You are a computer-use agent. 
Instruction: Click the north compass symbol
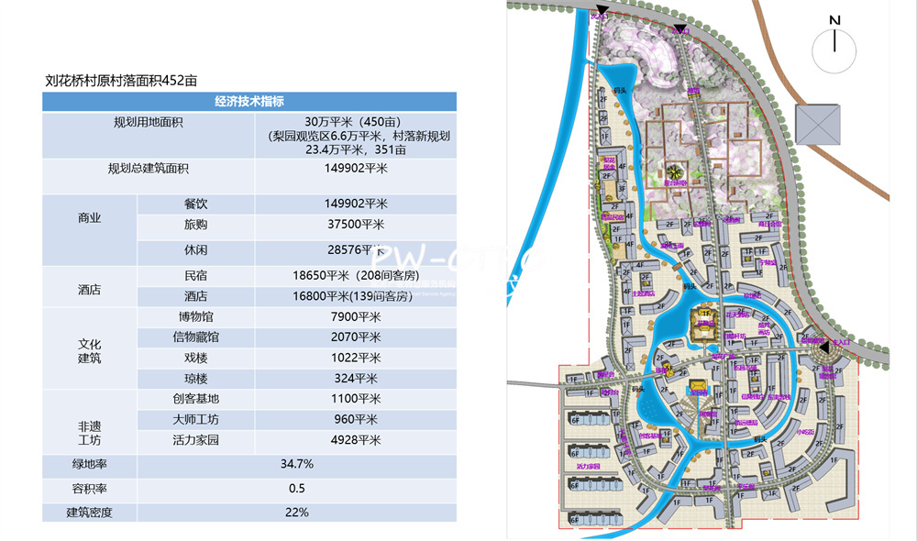point(834,43)
